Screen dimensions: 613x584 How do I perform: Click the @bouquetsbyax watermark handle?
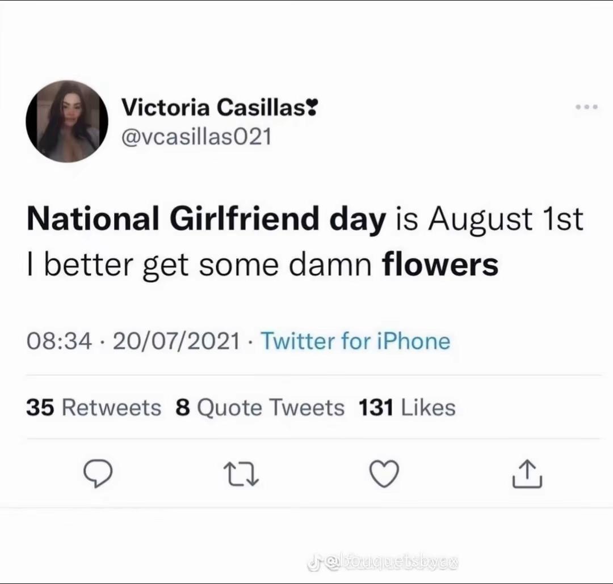pos(390,563)
